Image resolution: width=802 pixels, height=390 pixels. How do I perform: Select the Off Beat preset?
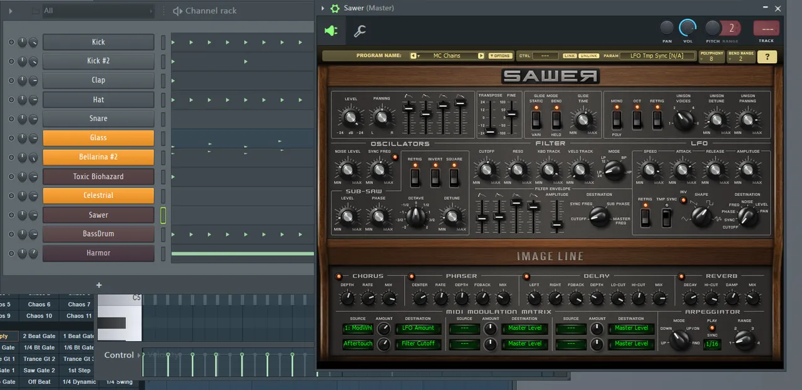click(x=39, y=382)
